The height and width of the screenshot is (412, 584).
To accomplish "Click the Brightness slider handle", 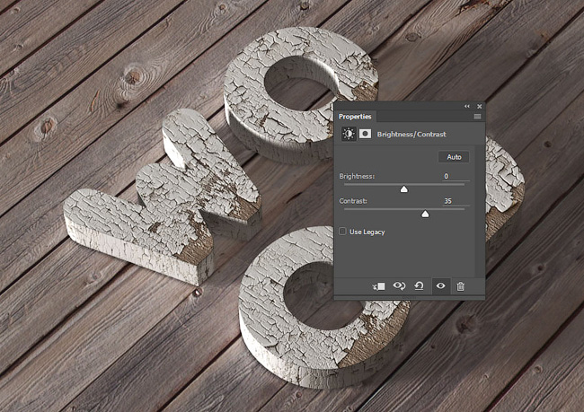I will pos(403,189).
